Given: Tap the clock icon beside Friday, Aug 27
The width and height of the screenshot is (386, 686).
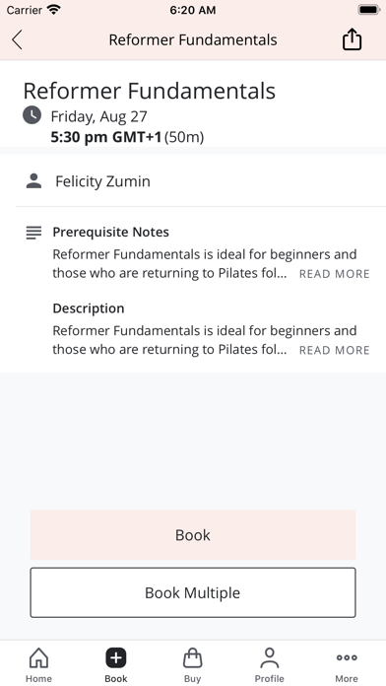Looking at the screenshot, I should [32, 115].
